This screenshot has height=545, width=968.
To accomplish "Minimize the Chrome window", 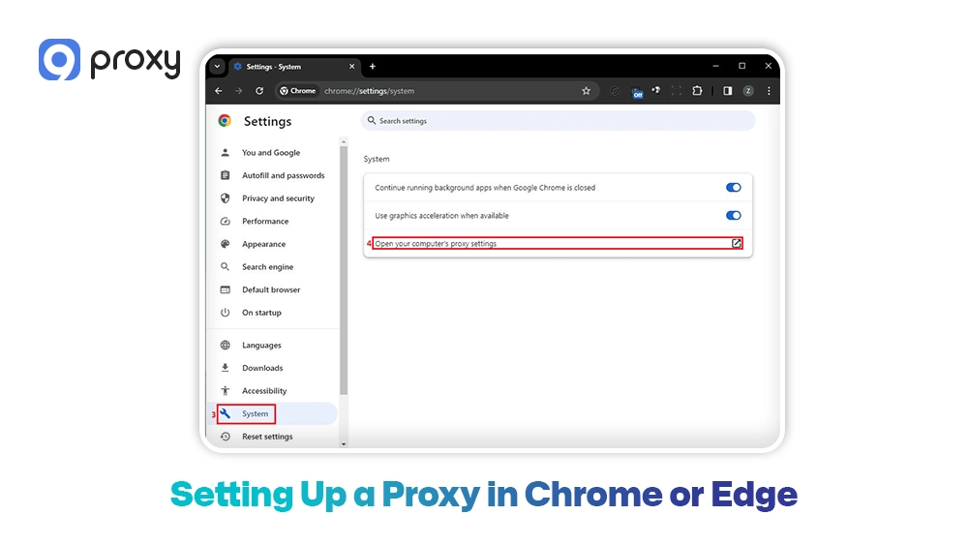I will (x=715, y=66).
